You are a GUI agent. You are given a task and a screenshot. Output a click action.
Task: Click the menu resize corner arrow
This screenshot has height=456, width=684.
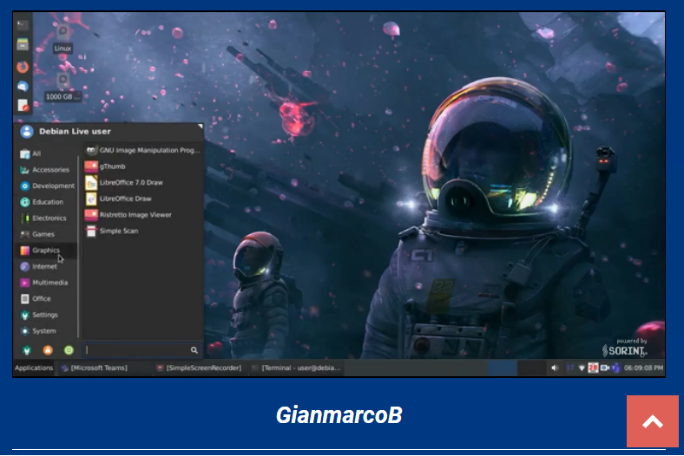click(200, 127)
